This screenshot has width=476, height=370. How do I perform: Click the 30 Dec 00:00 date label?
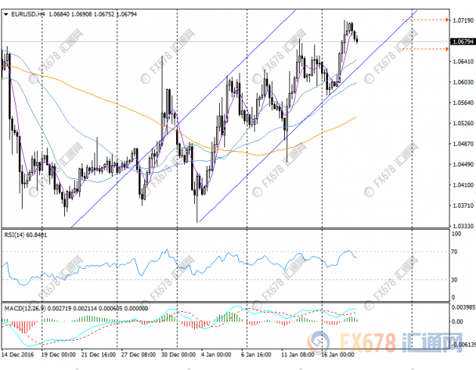[179, 353]
